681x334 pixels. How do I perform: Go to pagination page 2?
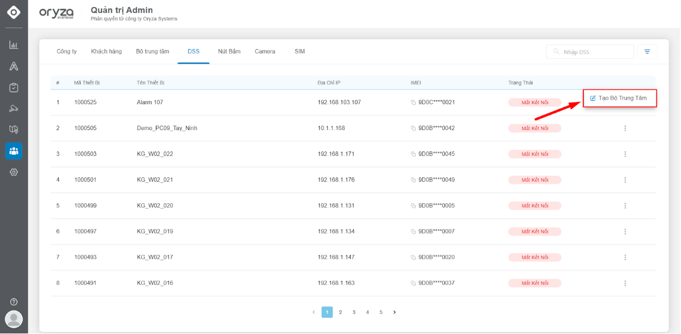[340, 312]
